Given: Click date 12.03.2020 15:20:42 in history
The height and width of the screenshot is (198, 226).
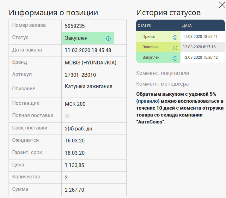Looking at the screenshot, I should click(200, 57).
